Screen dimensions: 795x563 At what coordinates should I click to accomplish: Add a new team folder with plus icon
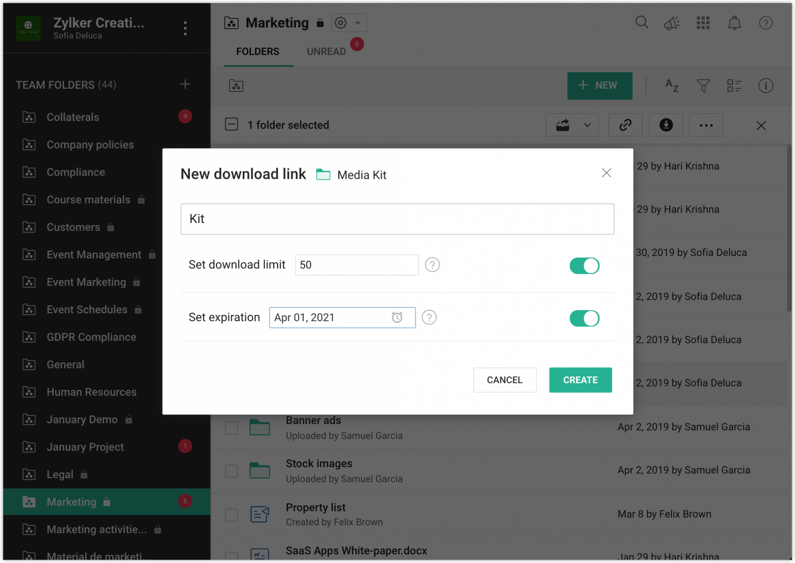click(185, 84)
